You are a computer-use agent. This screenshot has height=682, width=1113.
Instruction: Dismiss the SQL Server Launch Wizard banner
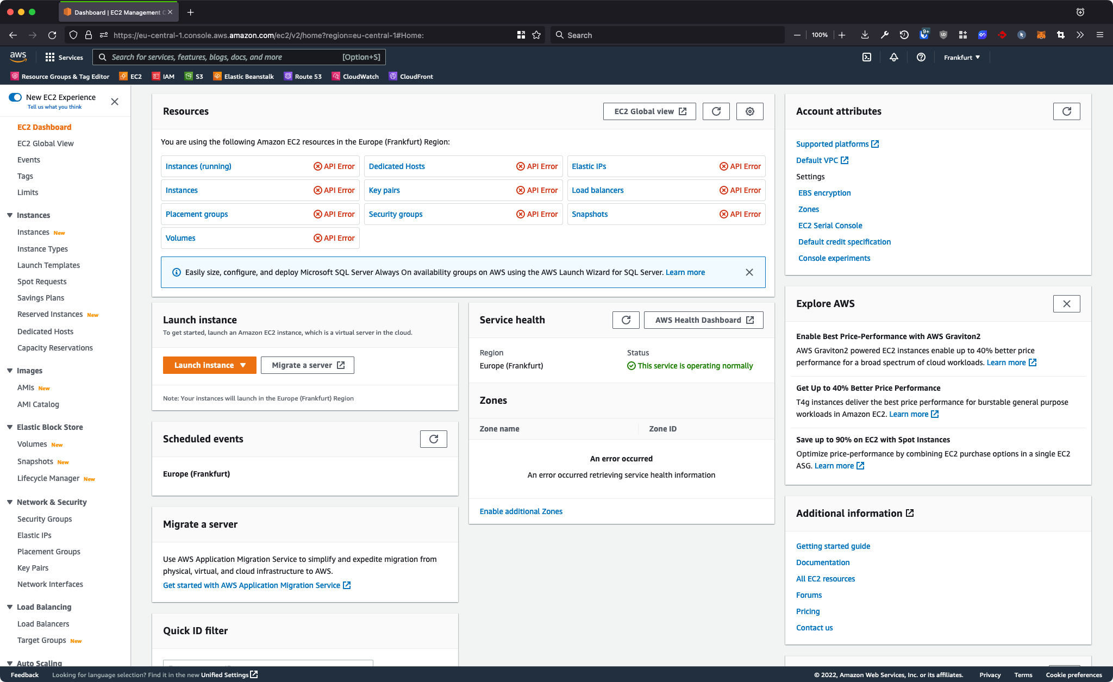point(749,272)
